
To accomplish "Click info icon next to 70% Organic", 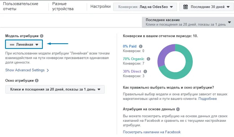I will [148, 59].
